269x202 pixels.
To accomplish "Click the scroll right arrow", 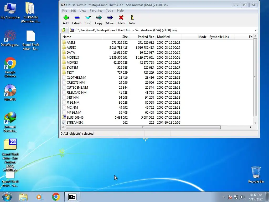I will tap(251, 128).
